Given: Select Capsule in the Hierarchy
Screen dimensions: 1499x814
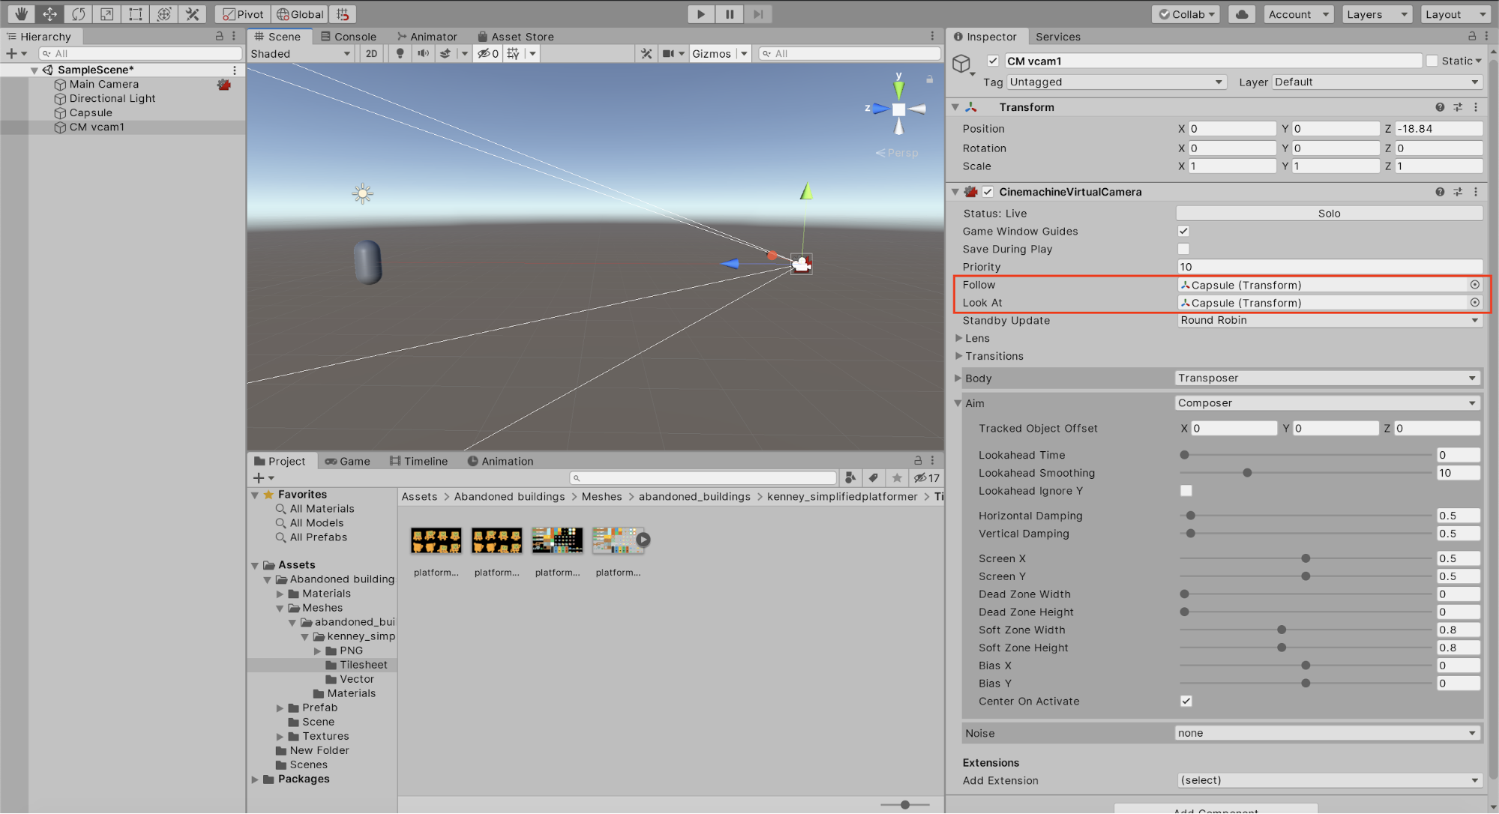Looking at the screenshot, I should click(x=91, y=112).
